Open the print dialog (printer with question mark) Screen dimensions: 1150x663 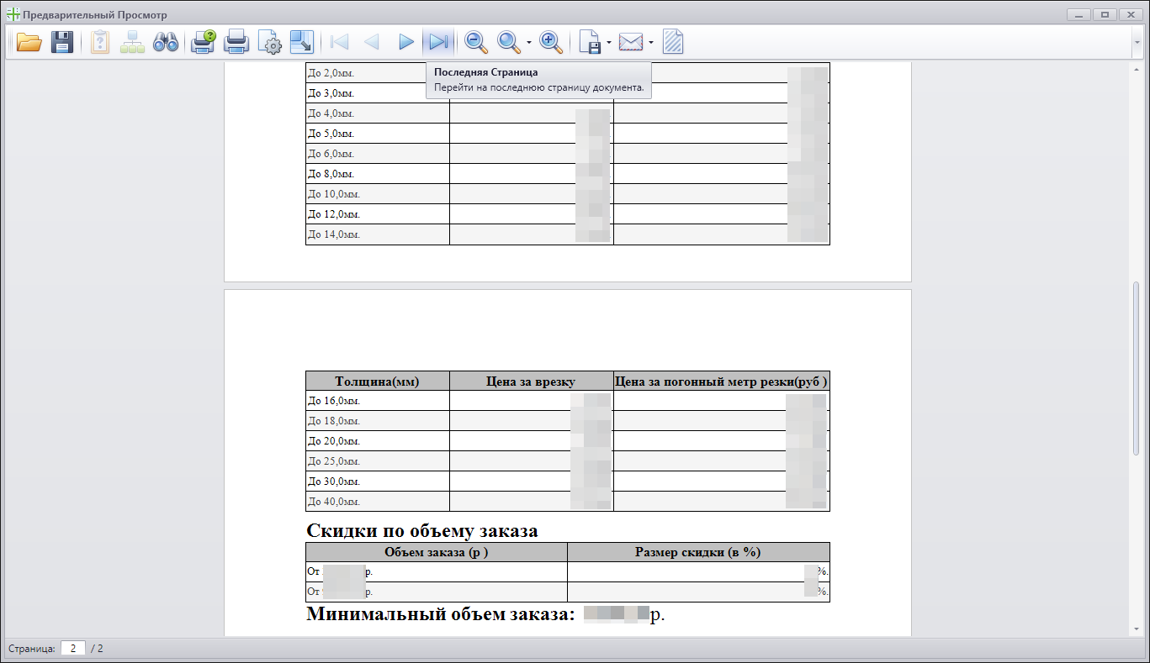click(204, 42)
